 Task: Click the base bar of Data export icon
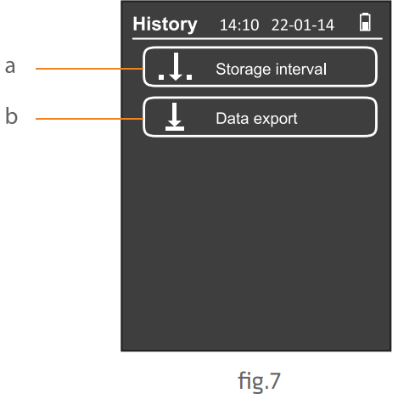click(175, 129)
